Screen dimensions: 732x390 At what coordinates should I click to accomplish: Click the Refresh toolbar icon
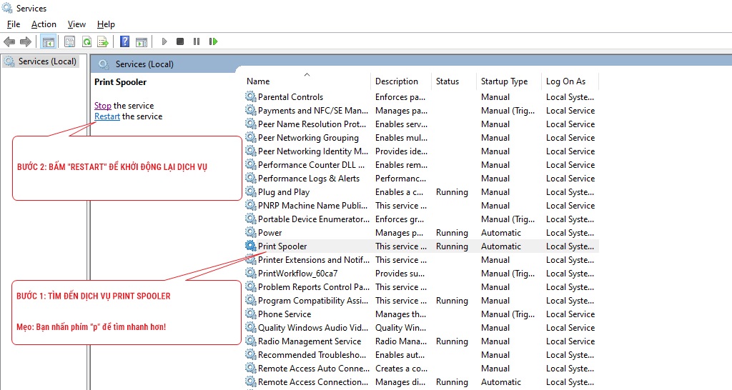[x=86, y=42]
